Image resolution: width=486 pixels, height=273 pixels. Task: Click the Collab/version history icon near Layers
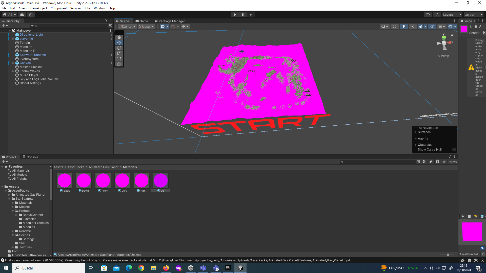point(428,15)
